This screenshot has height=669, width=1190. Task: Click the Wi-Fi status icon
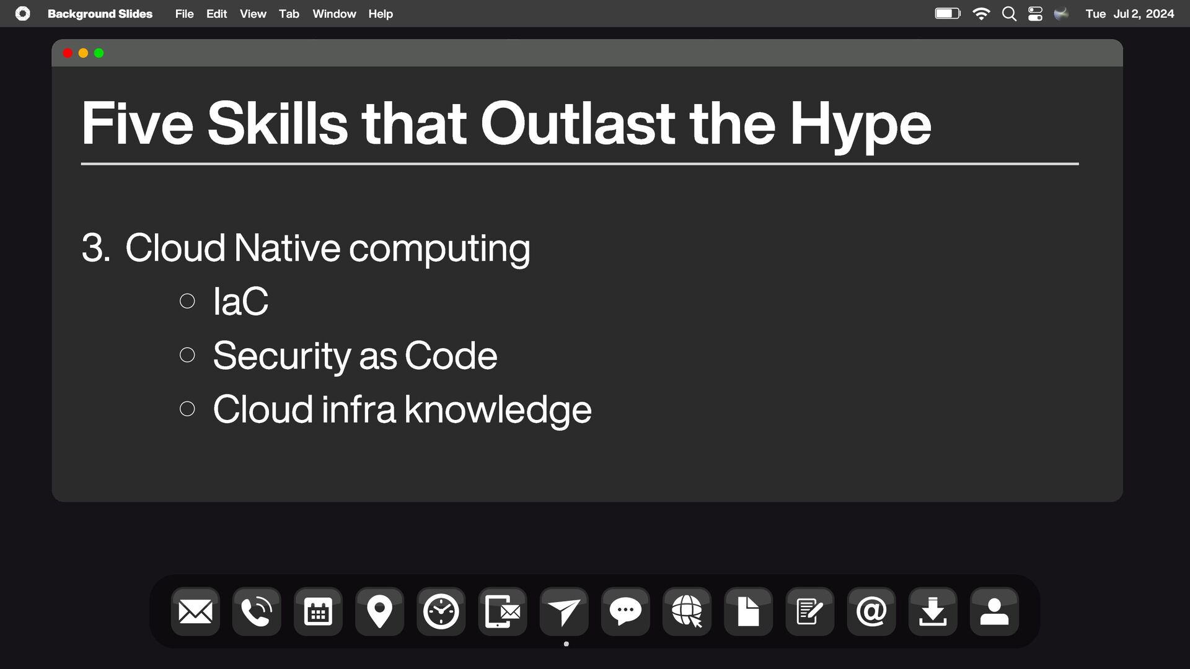981,14
